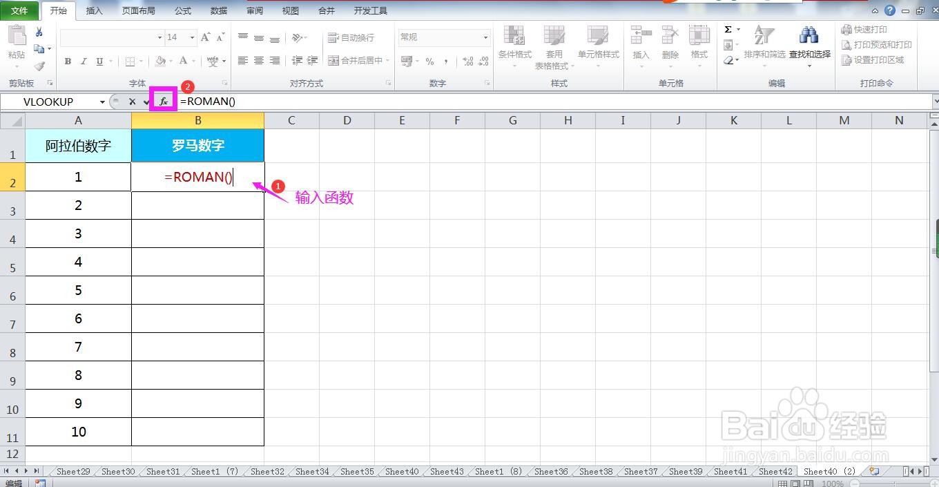Switch to sheet tab Sheet29

point(73,471)
